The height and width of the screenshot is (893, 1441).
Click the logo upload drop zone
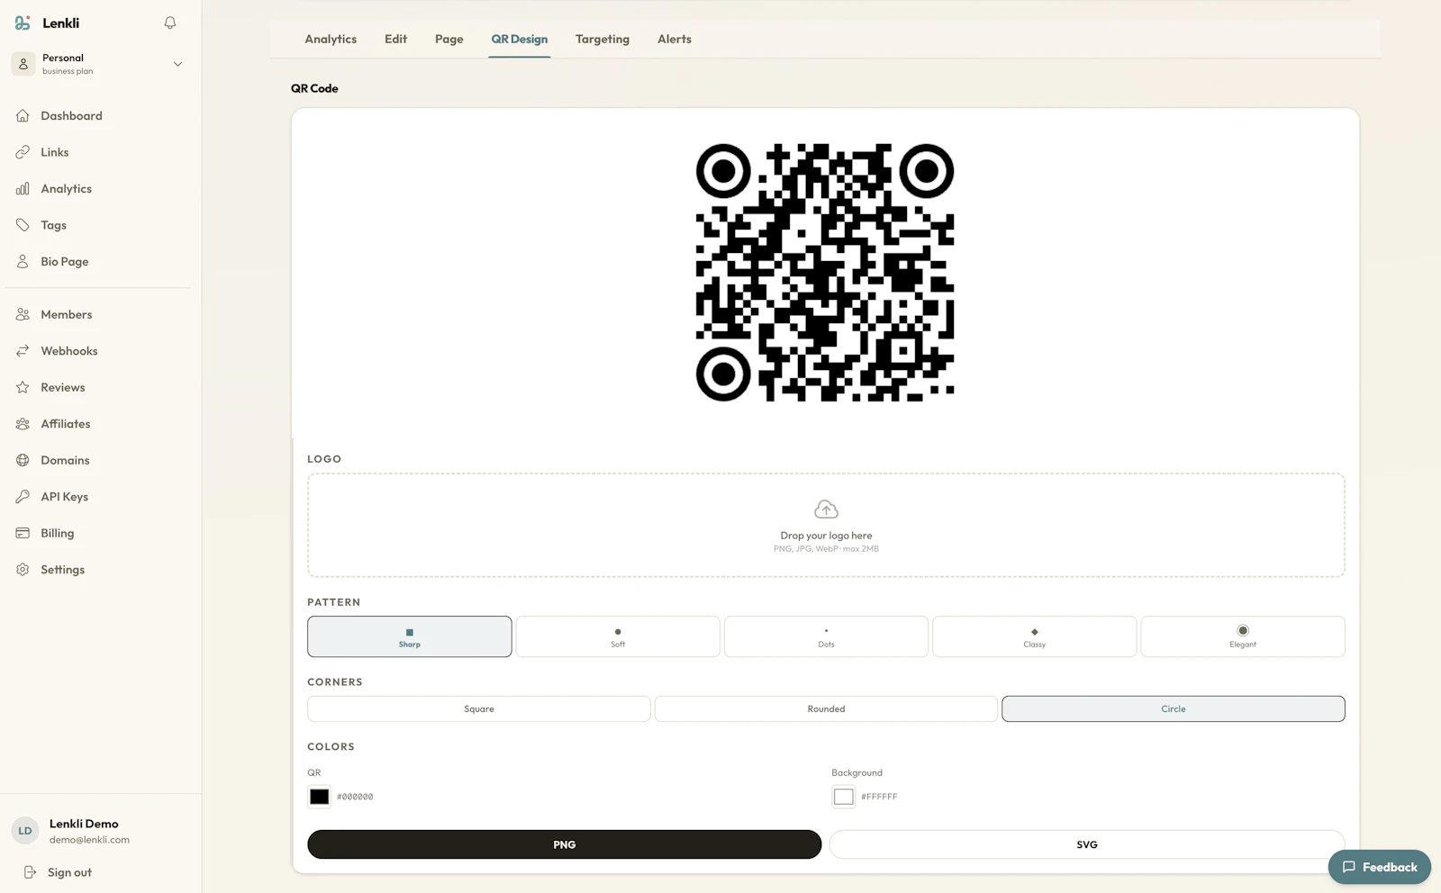(x=826, y=525)
